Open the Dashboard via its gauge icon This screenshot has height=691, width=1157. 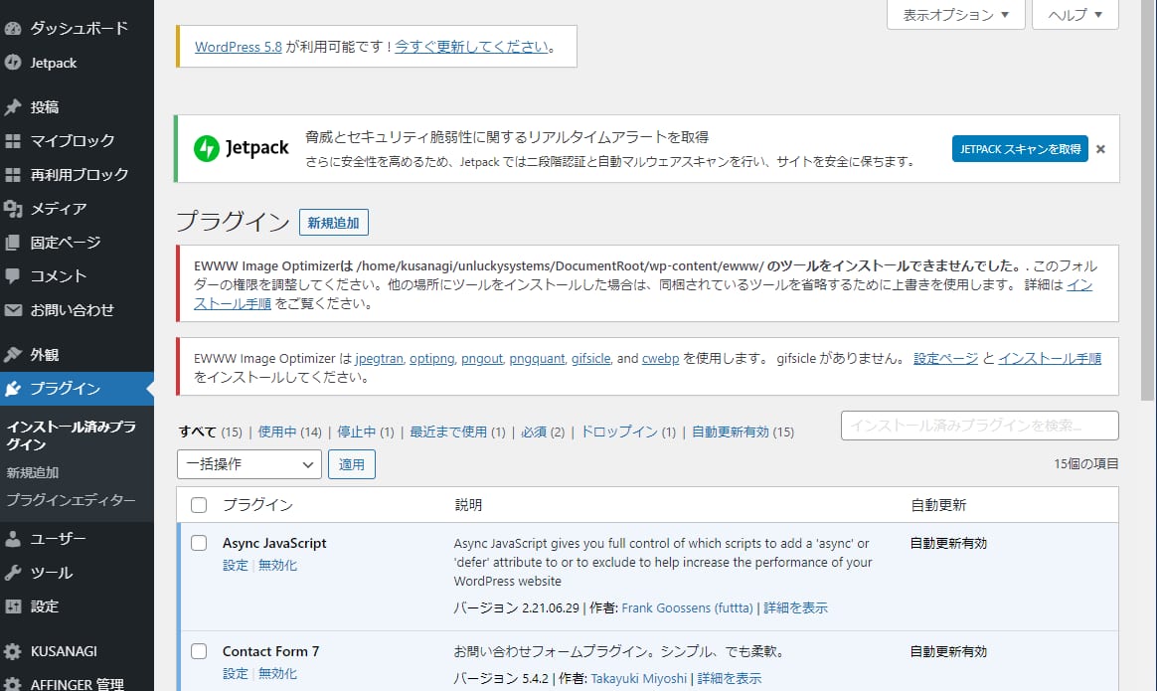[13, 29]
